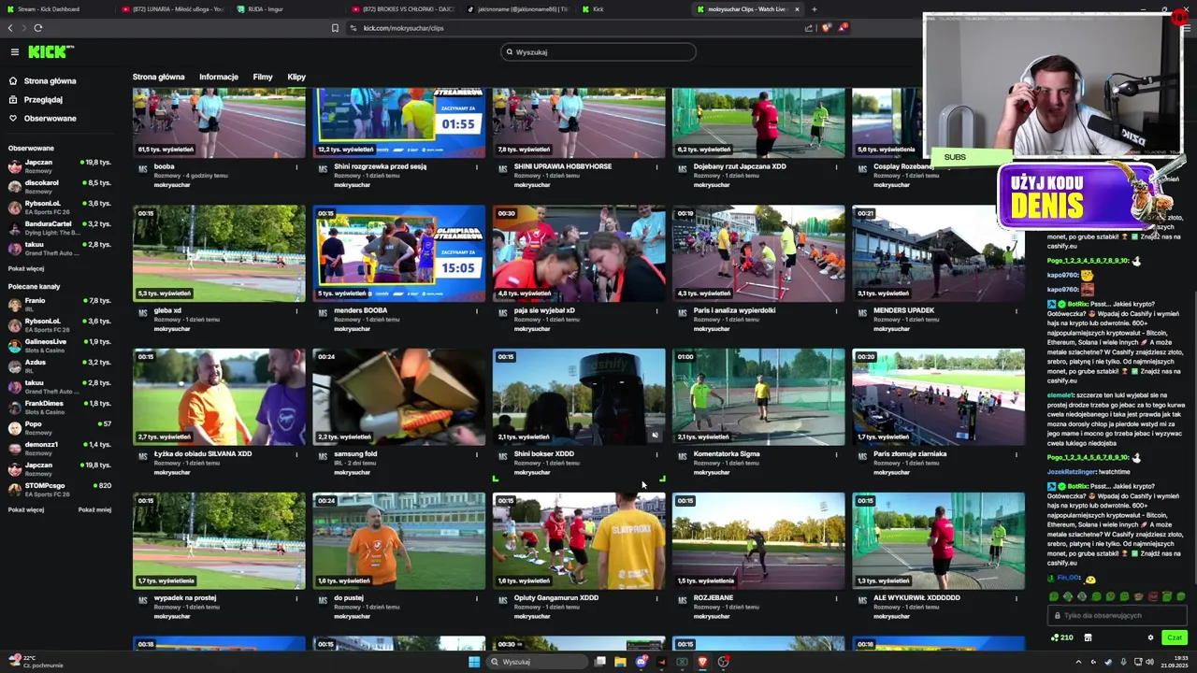Image resolution: width=1197 pixels, height=673 pixels.
Task: Click the chat message input field
Action: [1118, 615]
